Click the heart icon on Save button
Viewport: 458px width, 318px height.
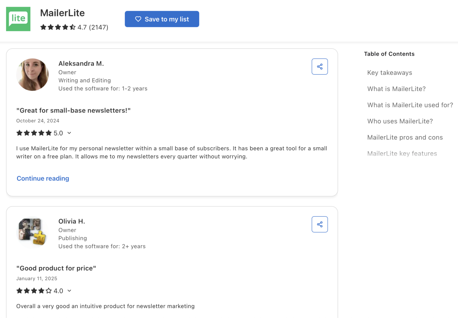click(x=138, y=19)
